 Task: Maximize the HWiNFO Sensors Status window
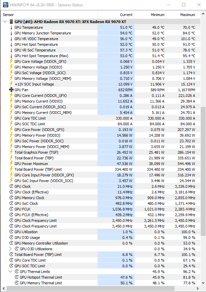click(x=184, y=5)
